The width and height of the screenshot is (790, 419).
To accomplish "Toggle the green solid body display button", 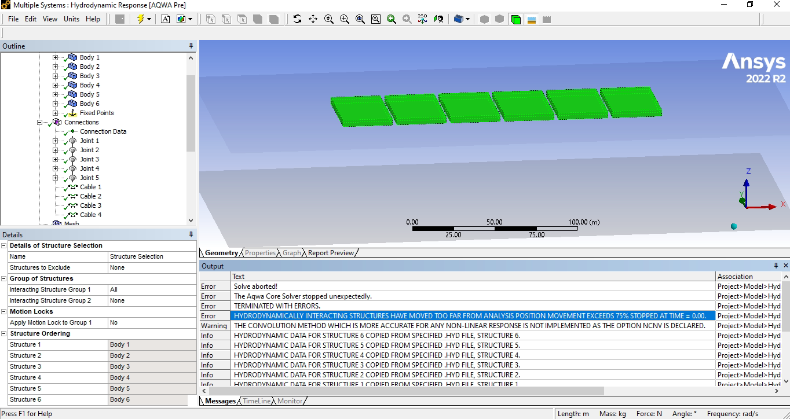I will coord(515,19).
